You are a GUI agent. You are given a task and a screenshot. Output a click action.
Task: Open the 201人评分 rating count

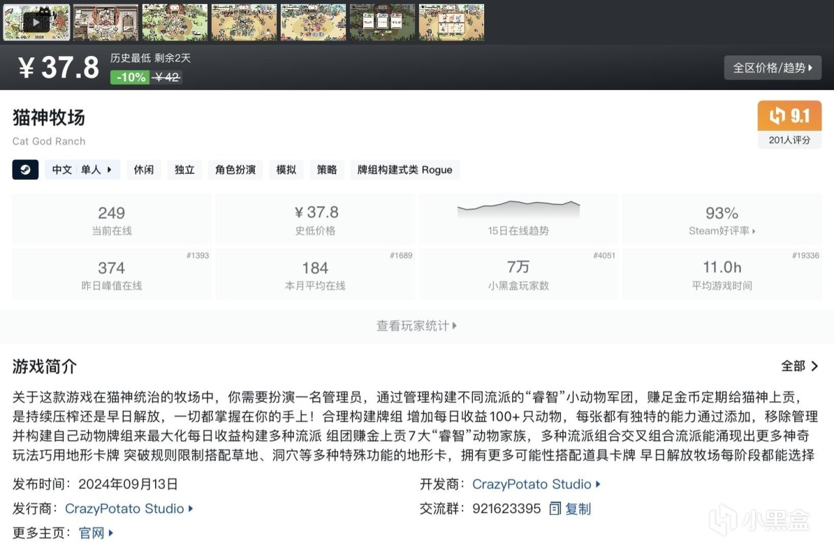point(789,140)
